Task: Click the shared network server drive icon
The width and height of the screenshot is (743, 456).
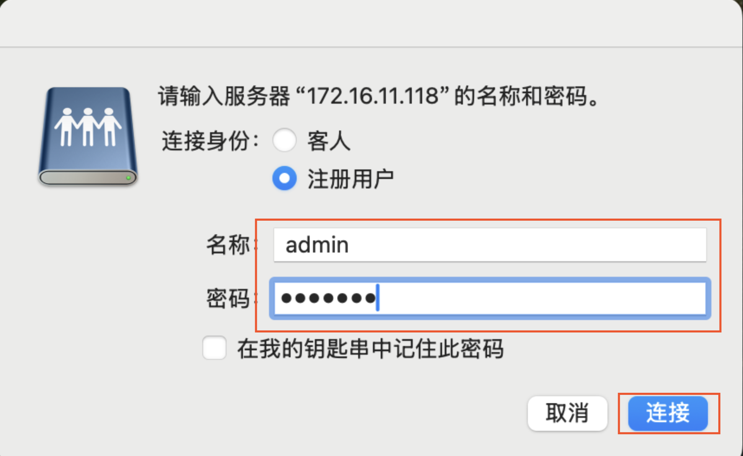Action: [88, 136]
